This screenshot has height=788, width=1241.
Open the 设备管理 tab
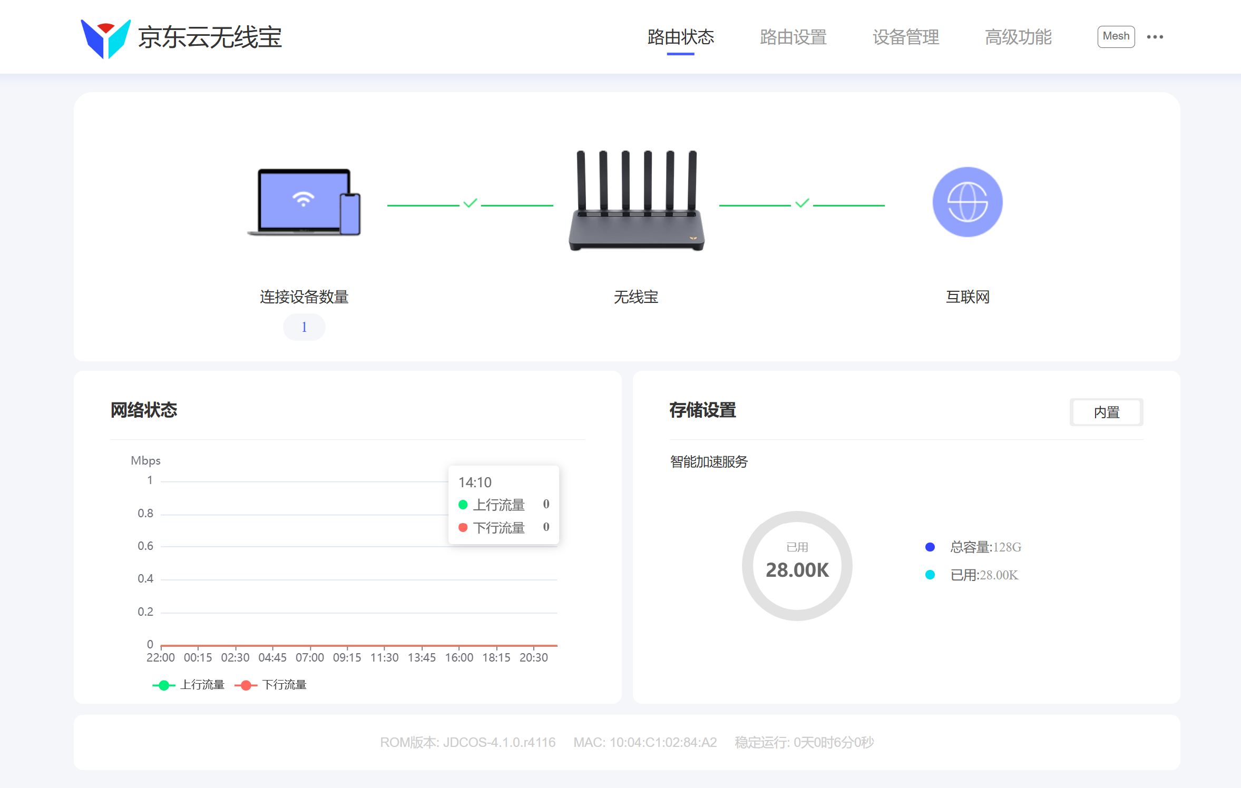[906, 37]
